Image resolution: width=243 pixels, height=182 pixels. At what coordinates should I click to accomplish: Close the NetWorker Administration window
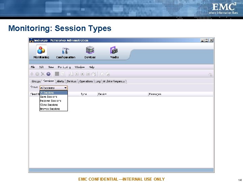point(211,40)
